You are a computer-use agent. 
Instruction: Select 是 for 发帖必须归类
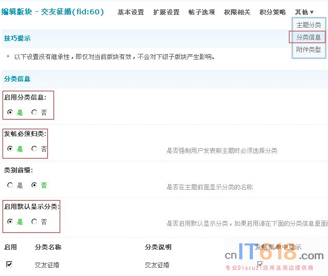pos(10,149)
